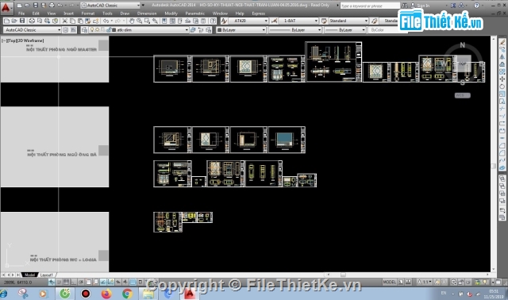508x300 pixels.
Task: Open the Layer Properties Manager icon
Action: pyautogui.click(x=85, y=30)
